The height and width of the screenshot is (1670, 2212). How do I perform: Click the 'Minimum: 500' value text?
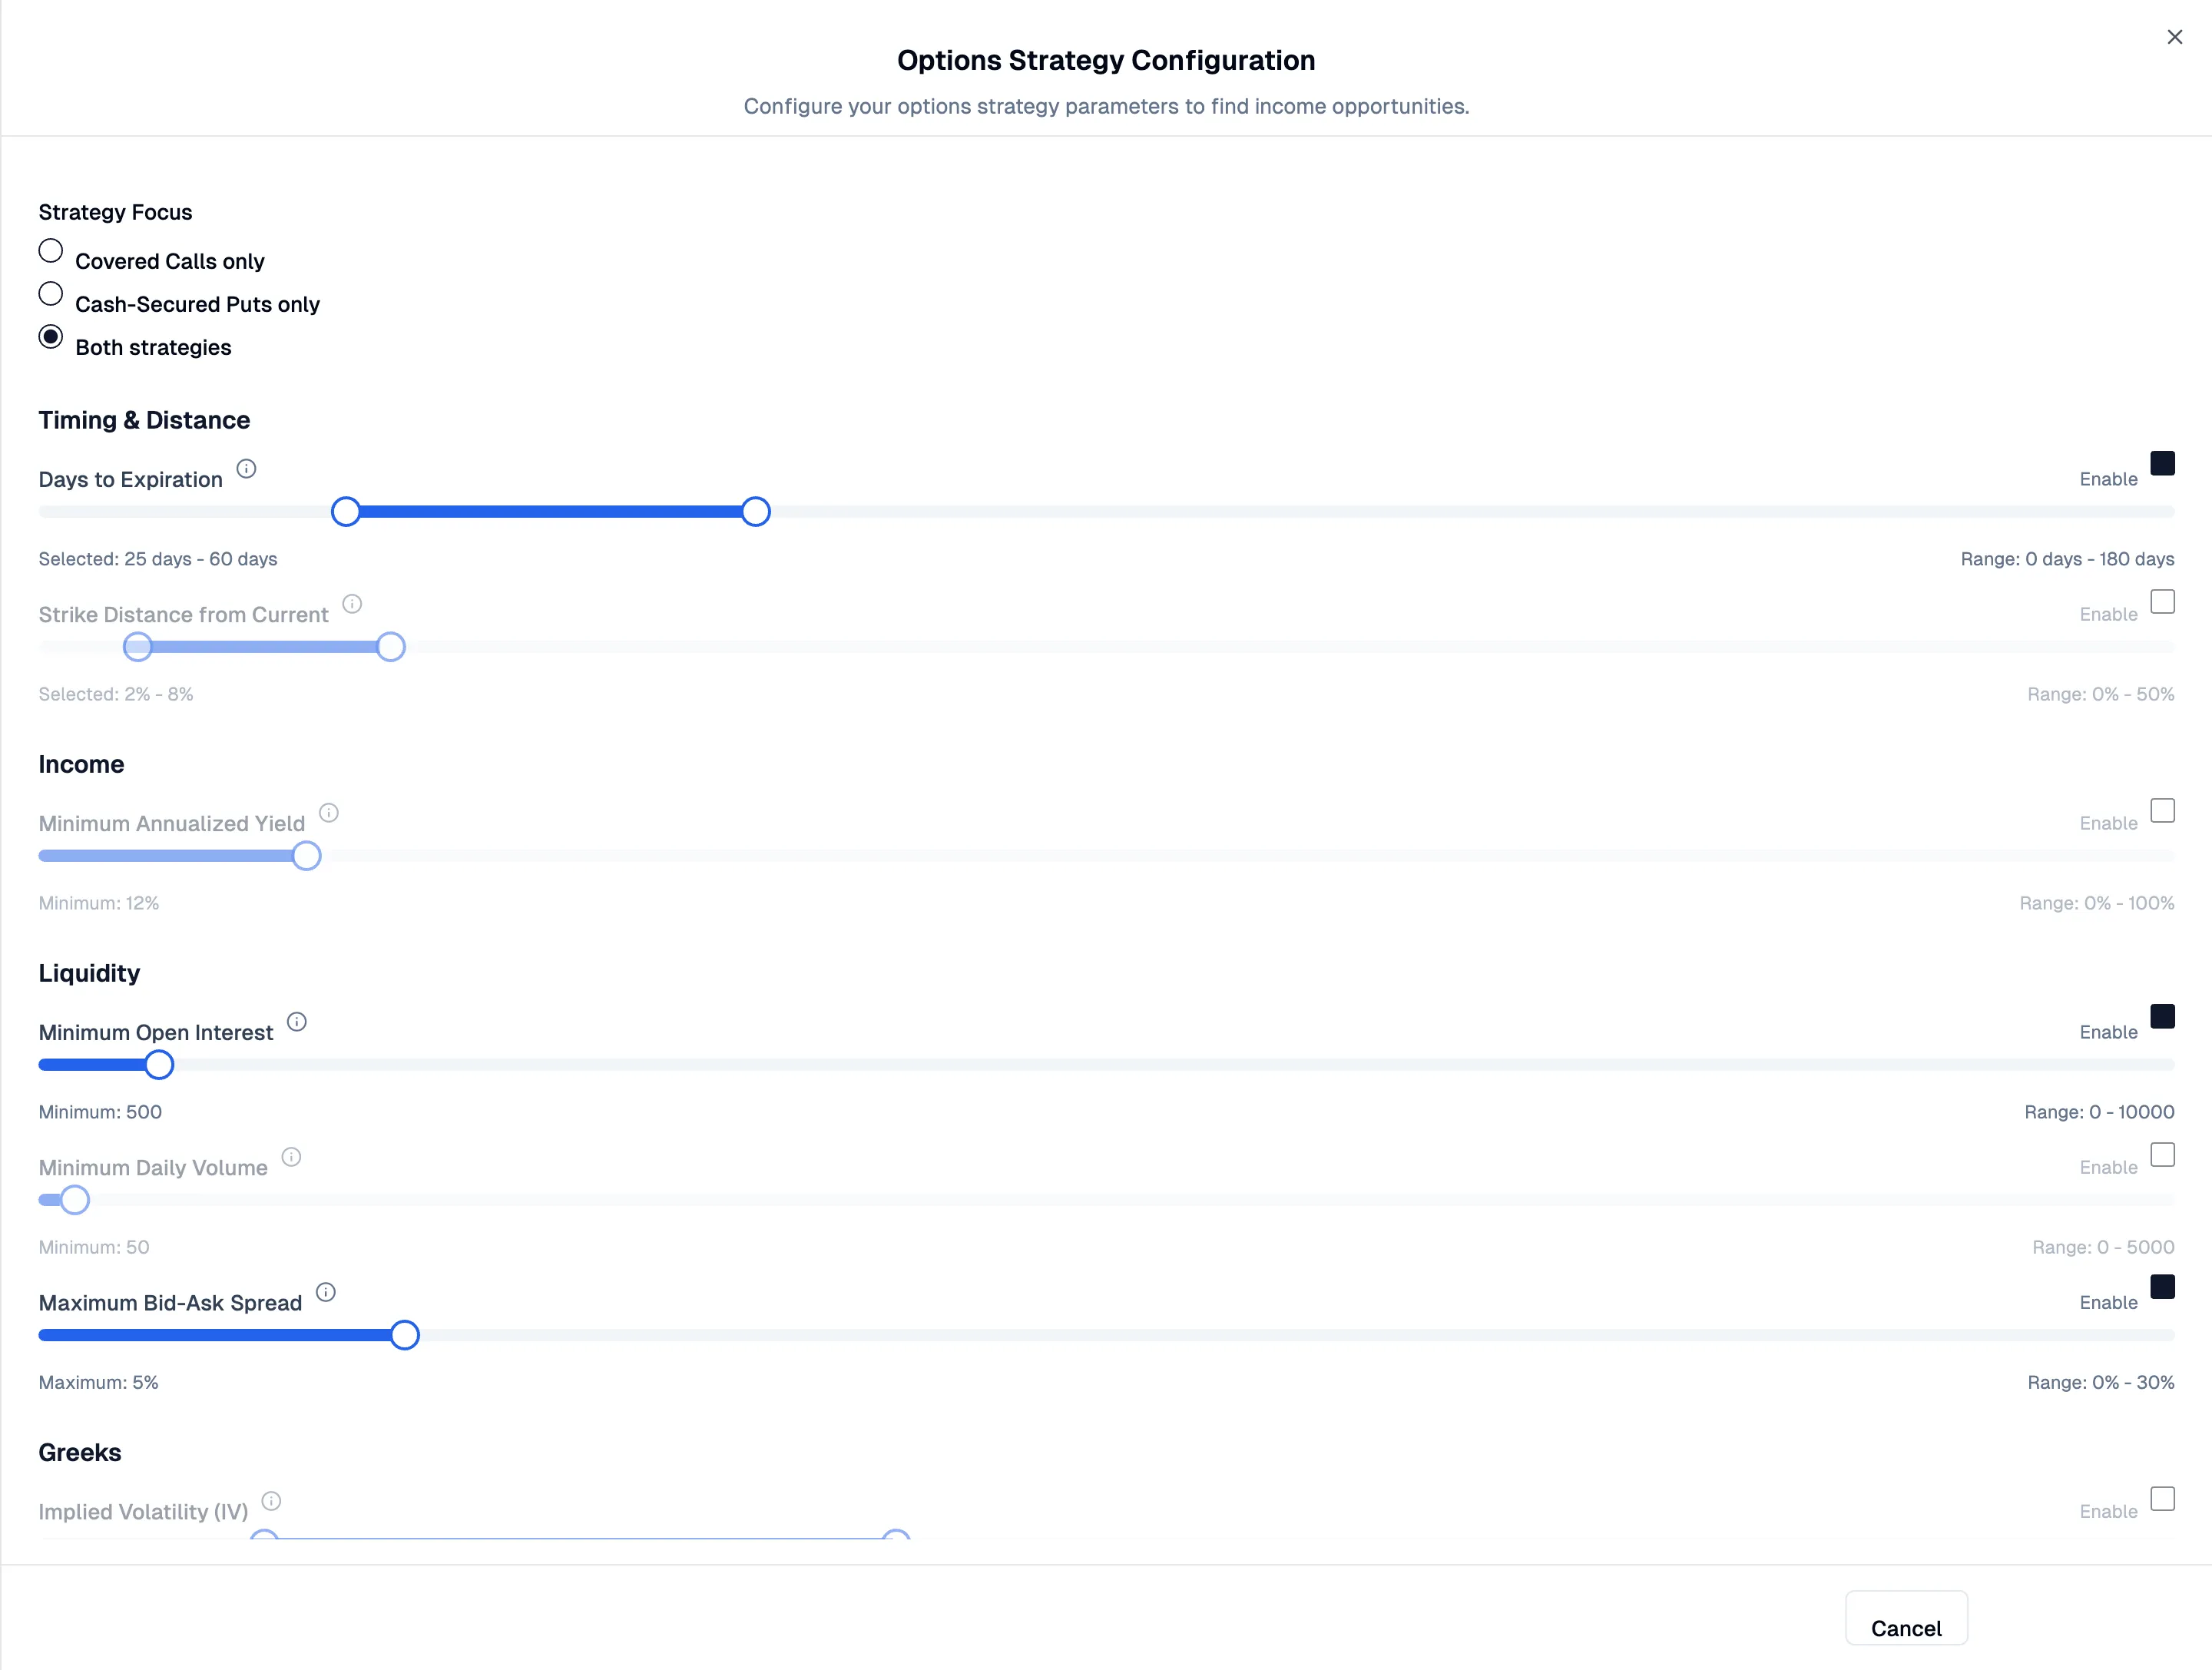pos(100,1112)
